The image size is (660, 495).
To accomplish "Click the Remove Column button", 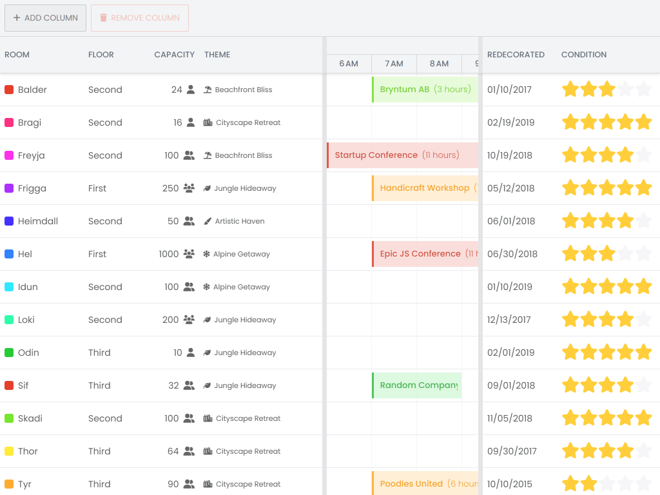I will click(x=140, y=18).
